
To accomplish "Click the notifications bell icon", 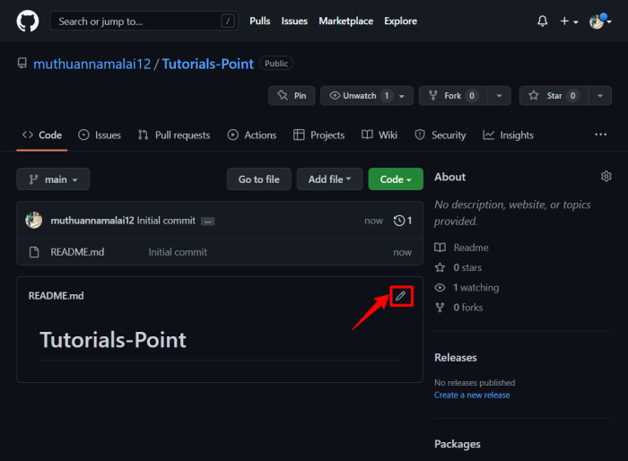I will pyautogui.click(x=542, y=21).
